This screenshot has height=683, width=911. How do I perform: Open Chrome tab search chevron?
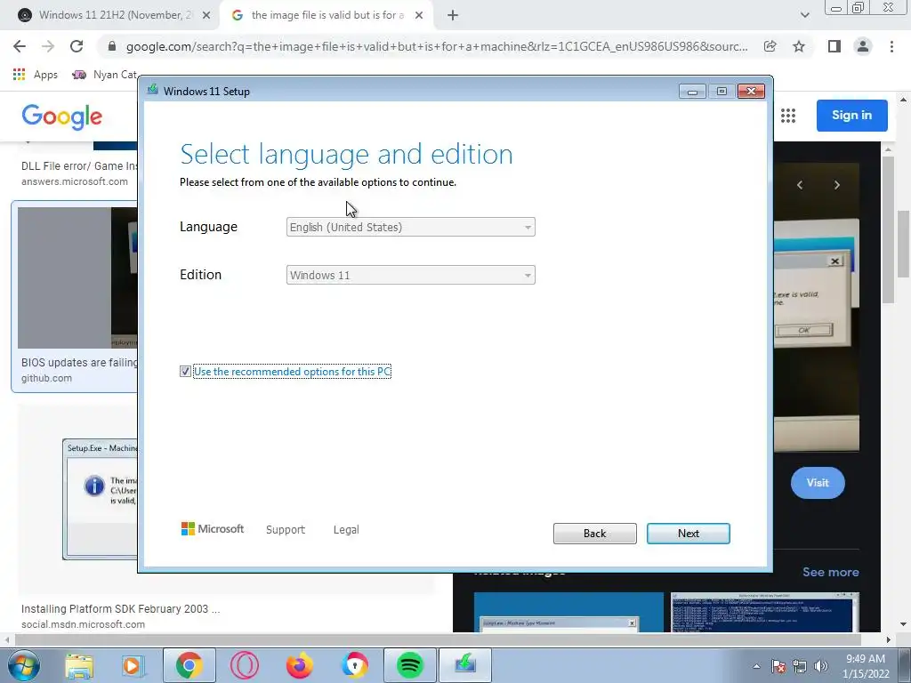[x=804, y=15]
